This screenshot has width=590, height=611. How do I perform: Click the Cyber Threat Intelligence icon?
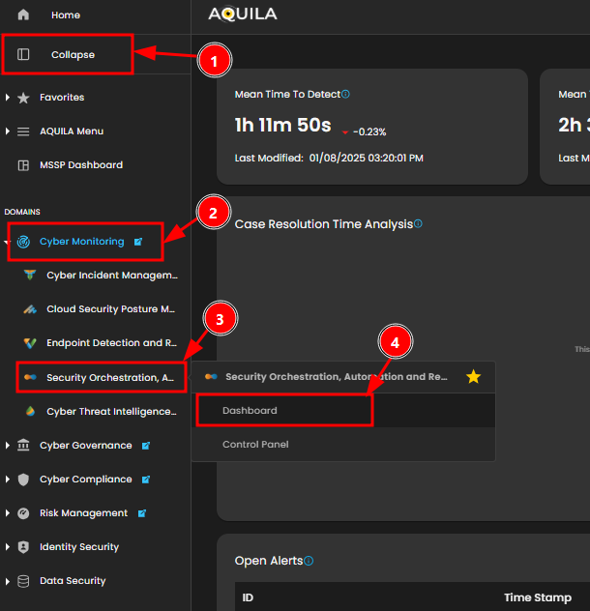29,412
